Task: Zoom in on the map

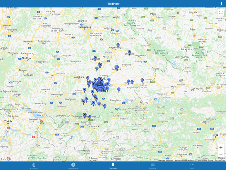Action: click(221, 147)
